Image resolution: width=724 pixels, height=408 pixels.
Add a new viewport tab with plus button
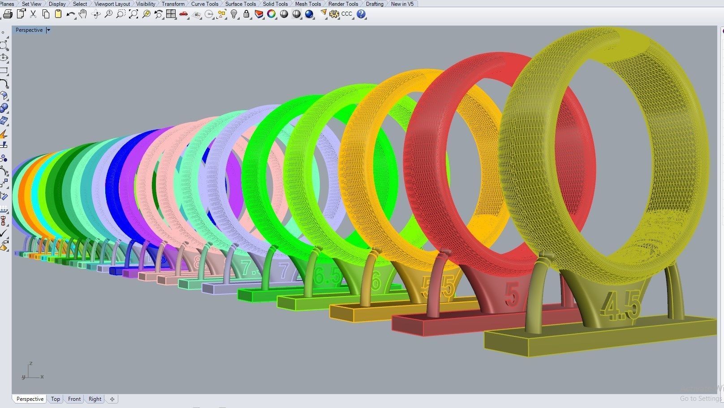point(112,399)
